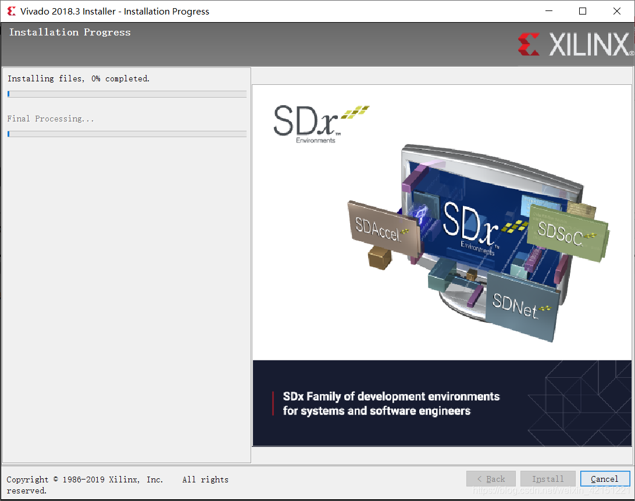Image resolution: width=635 pixels, height=501 pixels.
Task: Click the Copyright 1986-2019 Xilinx text
Action: (117, 484)
